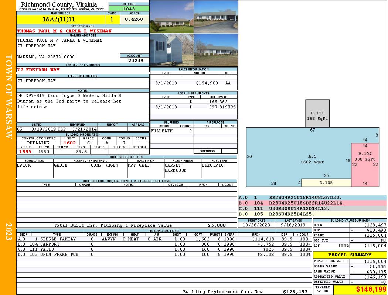Click sale amount $154,900
The width and height of the screenshot is (388, 295).
click(x=207, y=83)
